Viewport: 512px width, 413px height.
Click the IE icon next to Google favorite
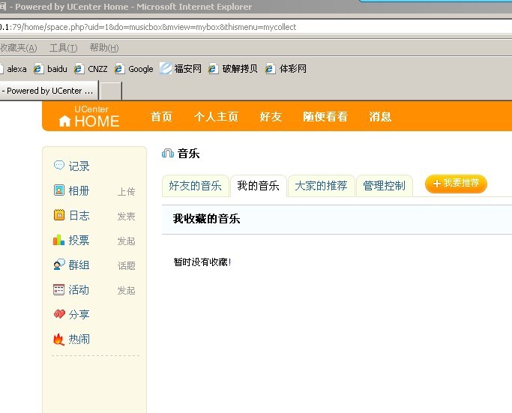coord(119,68)
